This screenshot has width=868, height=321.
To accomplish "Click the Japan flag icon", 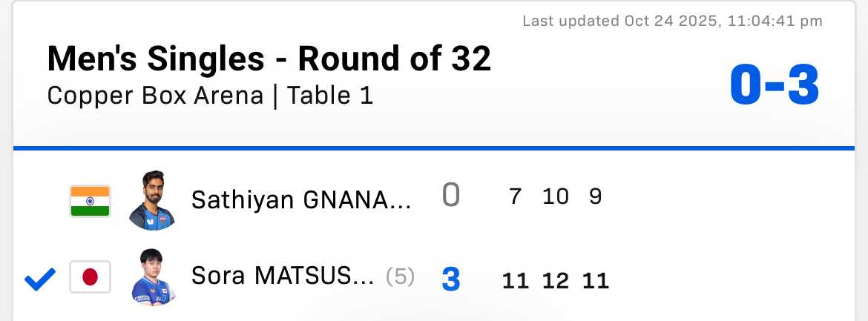I will 90,278.
